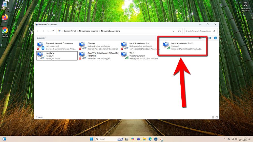Open the clock showing 13:10
Viewport: 253px width, 142px height.
[243, 139]
